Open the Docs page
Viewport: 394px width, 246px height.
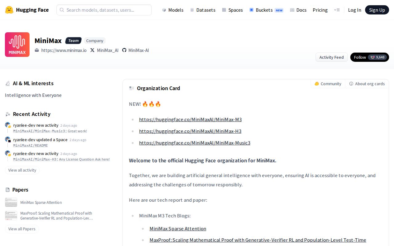(x=298, y=10)
